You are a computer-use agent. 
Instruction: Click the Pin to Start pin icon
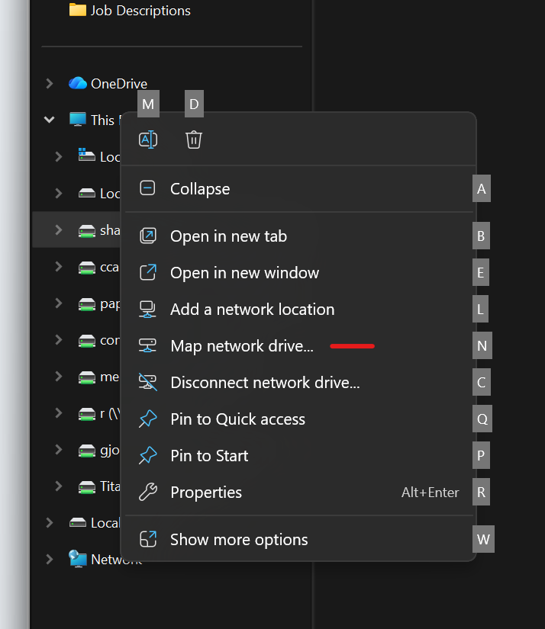[148, 456]
